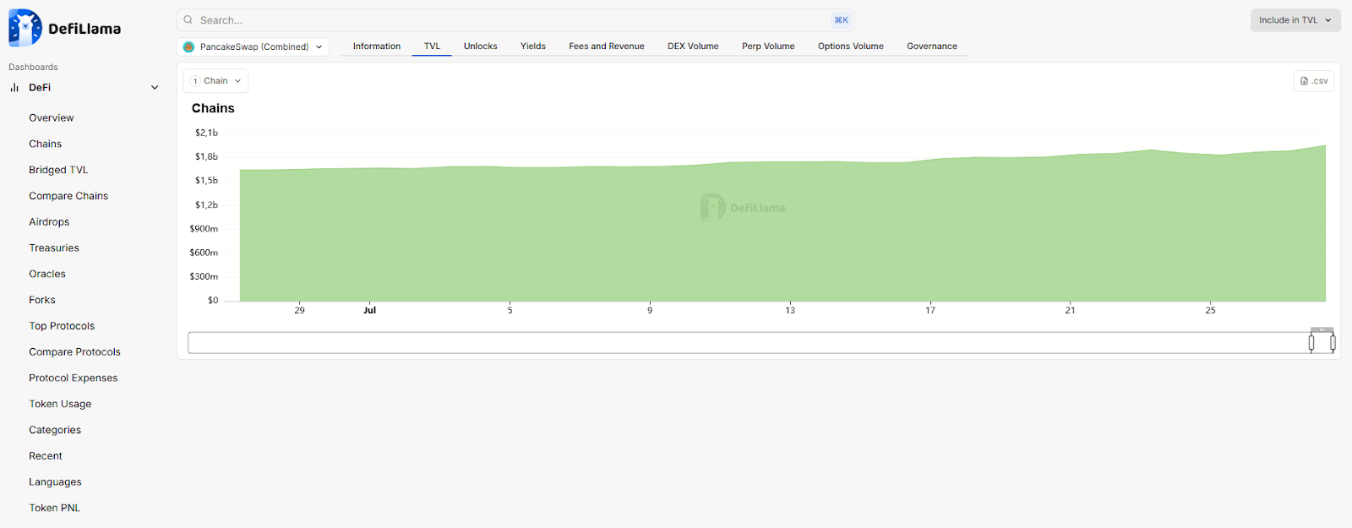
Task: Go to the DEX Volume tab
Action: pos(693,46)
